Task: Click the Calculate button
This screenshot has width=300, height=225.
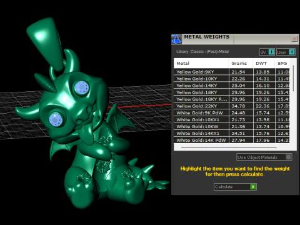Action: [235, 187]
